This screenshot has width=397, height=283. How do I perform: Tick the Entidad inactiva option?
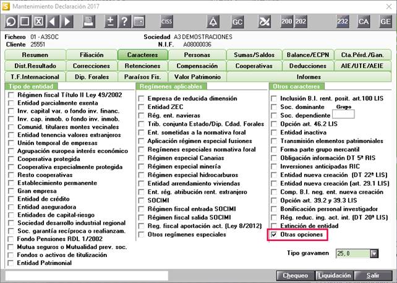274,133
